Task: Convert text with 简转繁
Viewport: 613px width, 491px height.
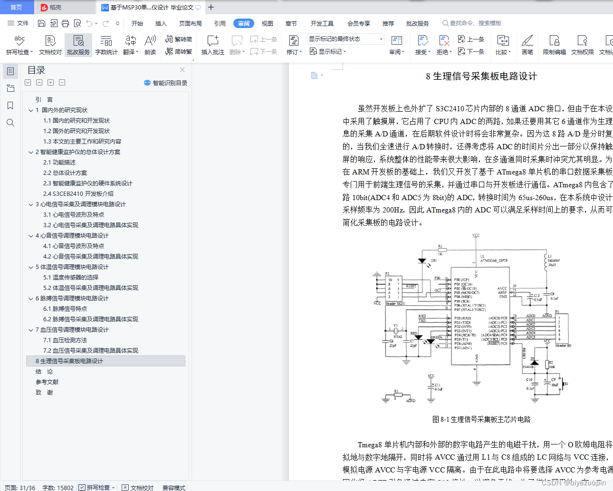Action: tap(179, 51)
